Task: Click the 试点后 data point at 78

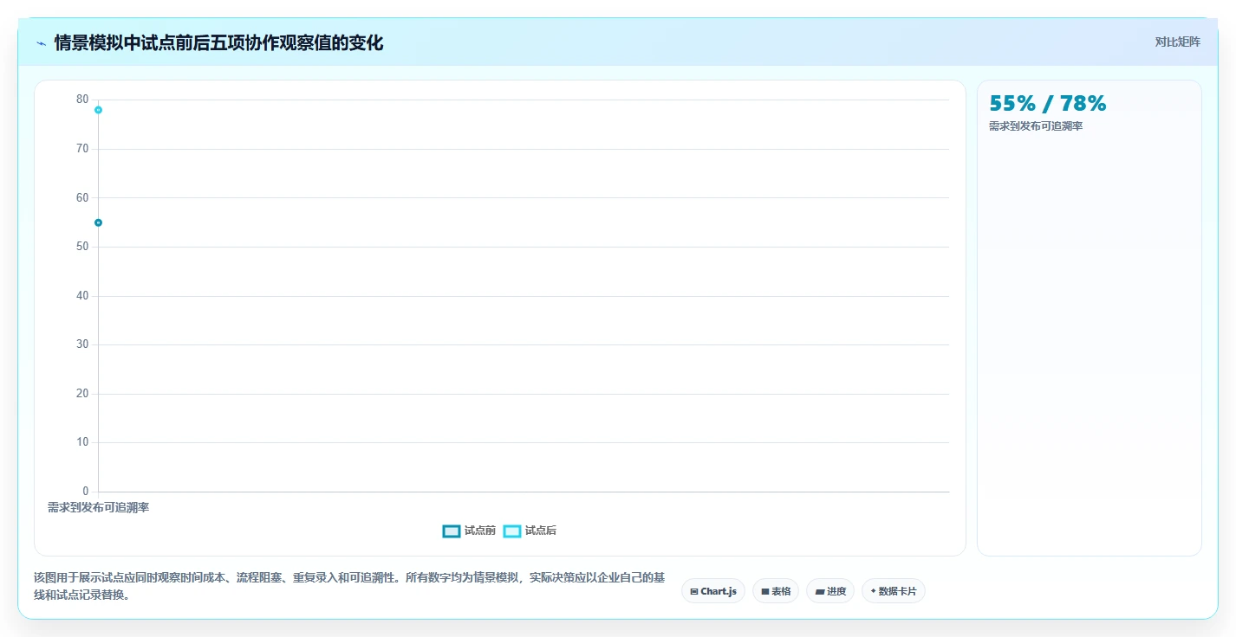Action: point(98,110)
